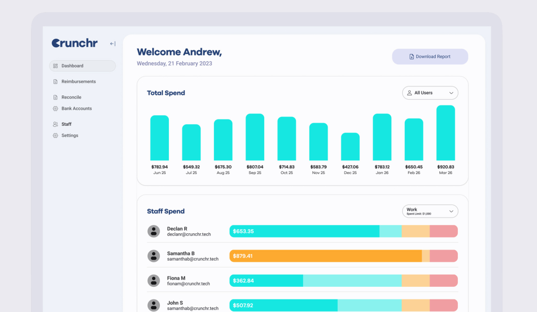Image resolution: width=537 pixels, height=312 pixels.
Task: Click the Declan R name
Action: coord(177,229)
